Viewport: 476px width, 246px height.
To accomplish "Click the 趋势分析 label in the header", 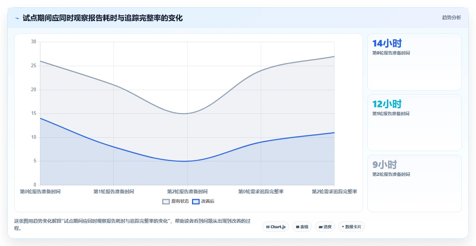I will pos(451,17).
